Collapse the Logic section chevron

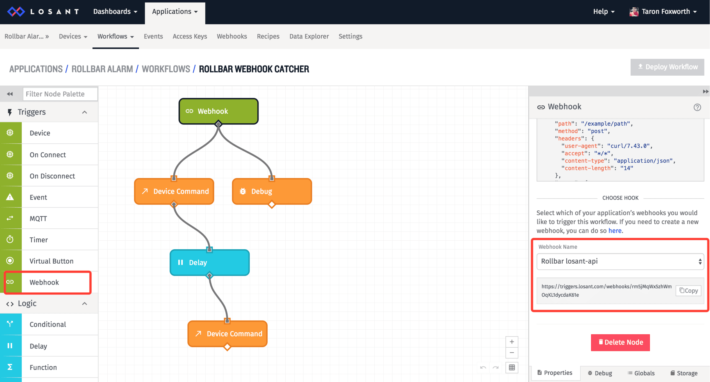tap(85, 304)
